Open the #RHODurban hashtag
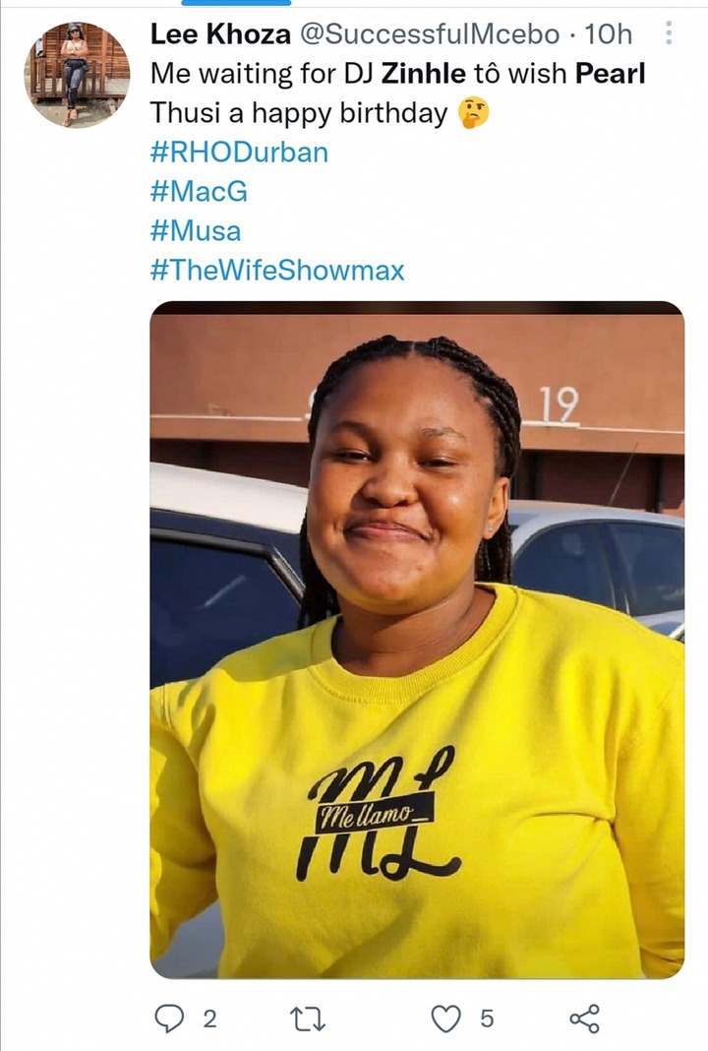 click(x=239, y=153)
